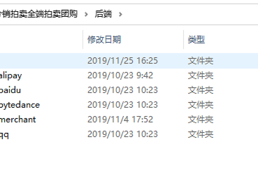Viewport: 258px width, 172px height.
Task: Click the 文件夹 type cell of qq
Action: coord(201,134)
